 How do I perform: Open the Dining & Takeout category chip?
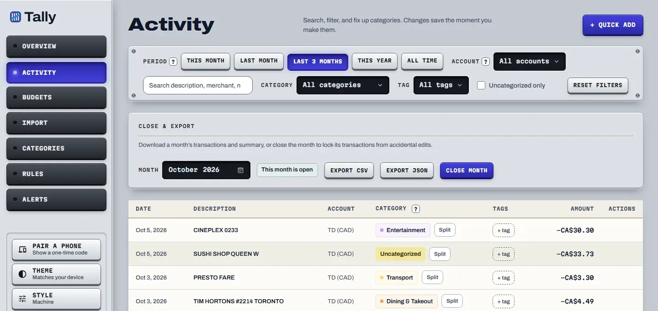[407, 301]
